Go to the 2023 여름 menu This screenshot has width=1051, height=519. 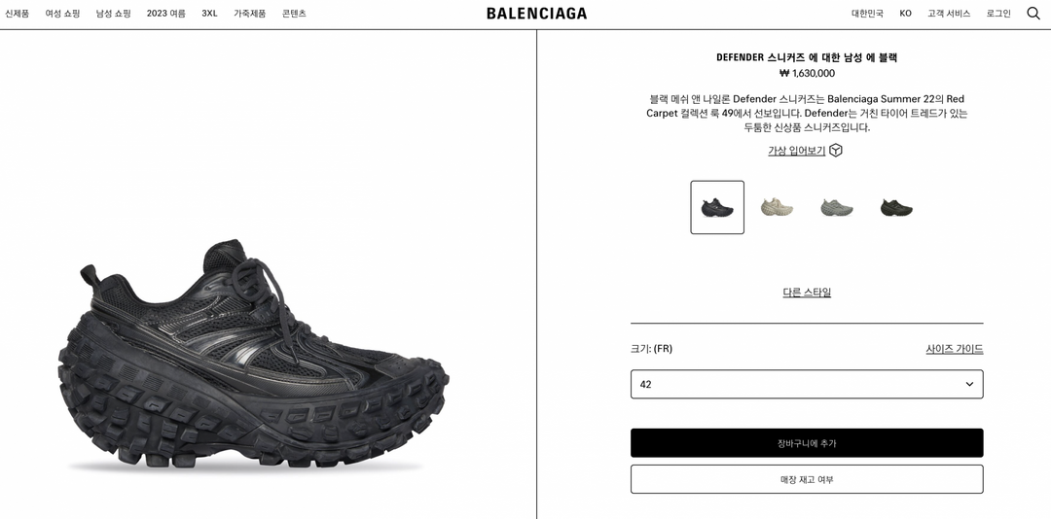166,14
